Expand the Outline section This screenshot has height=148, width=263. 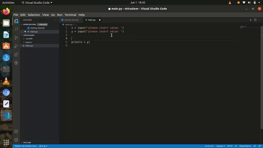(x=27, y=143)
